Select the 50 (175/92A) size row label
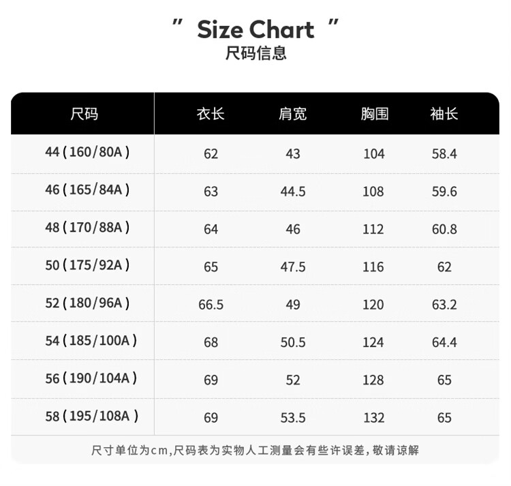Image resolution: width=511 pixels, height=486 pixels. click(87, 264)
